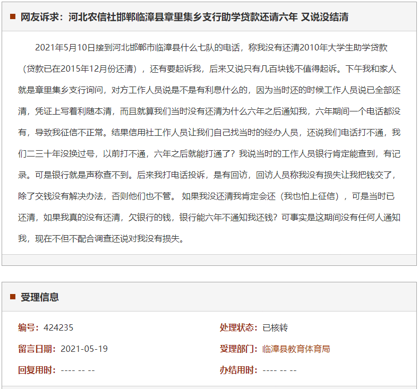Screen dimensions: 419x389
Task: Click the red square beside 受理信息 heading
Action: tap(13, 297)
